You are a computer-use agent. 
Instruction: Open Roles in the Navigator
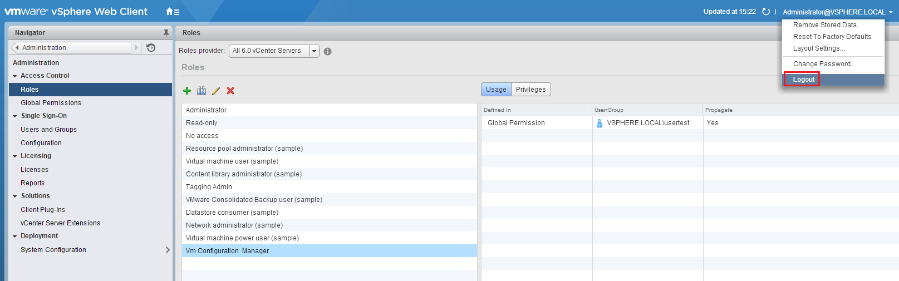pos(90,90)
